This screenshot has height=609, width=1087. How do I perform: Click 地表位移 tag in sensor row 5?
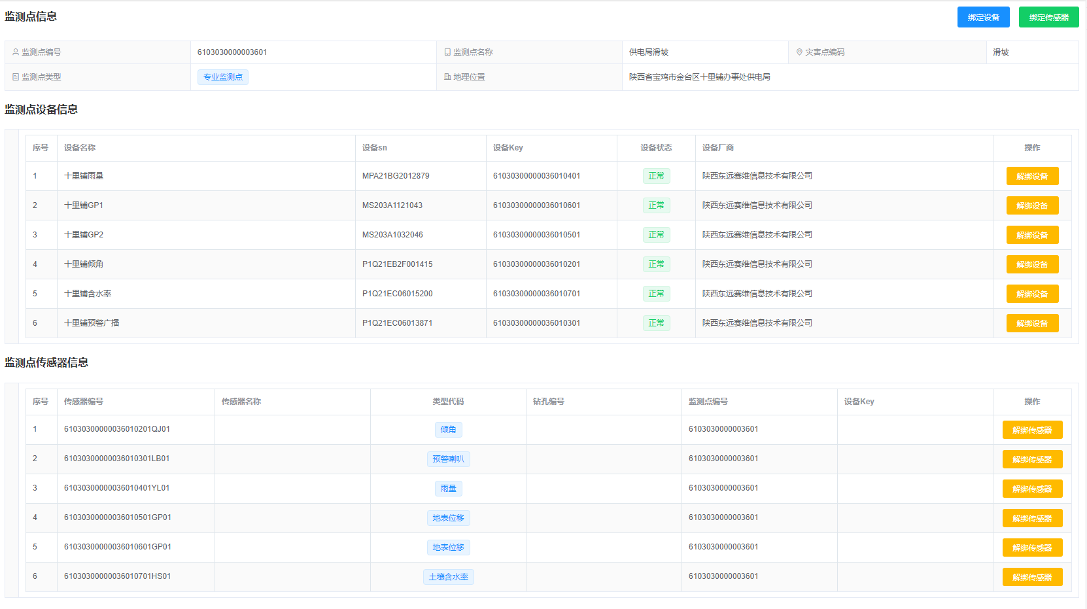448,548
